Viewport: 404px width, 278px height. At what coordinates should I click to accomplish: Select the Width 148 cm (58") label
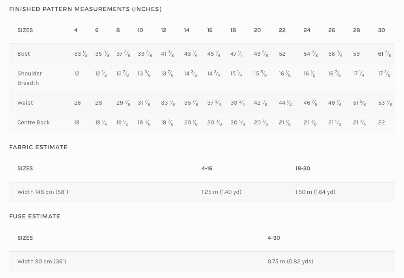click(43, 192)
